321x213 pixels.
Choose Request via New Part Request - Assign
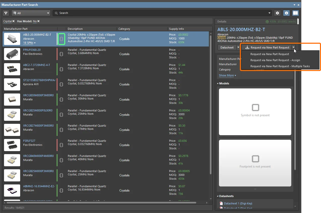tap(275, 60)
